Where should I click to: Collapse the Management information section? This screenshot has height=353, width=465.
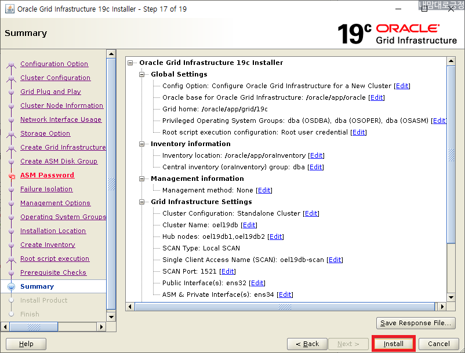coord(141,179)
